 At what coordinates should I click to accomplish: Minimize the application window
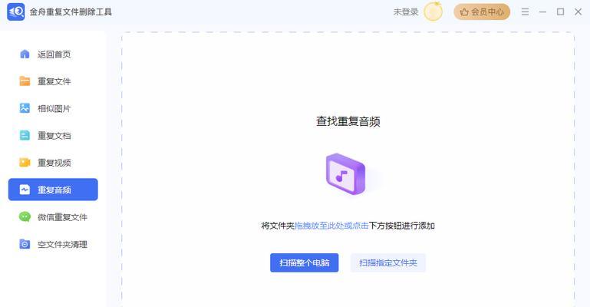[542, 12]
